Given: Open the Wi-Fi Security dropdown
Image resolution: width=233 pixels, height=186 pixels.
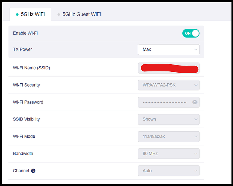Looking at the screenshot, I should click(x=169, y=85).
